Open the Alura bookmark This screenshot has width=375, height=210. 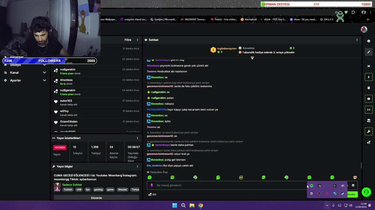coord(303,20)
